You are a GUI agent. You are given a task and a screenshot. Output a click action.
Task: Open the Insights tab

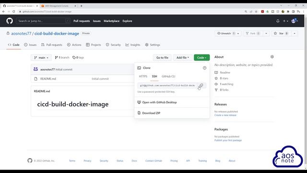133,45
